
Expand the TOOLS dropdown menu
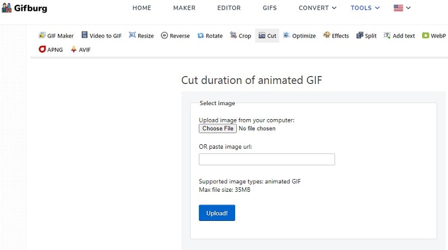tap(365, 8)
